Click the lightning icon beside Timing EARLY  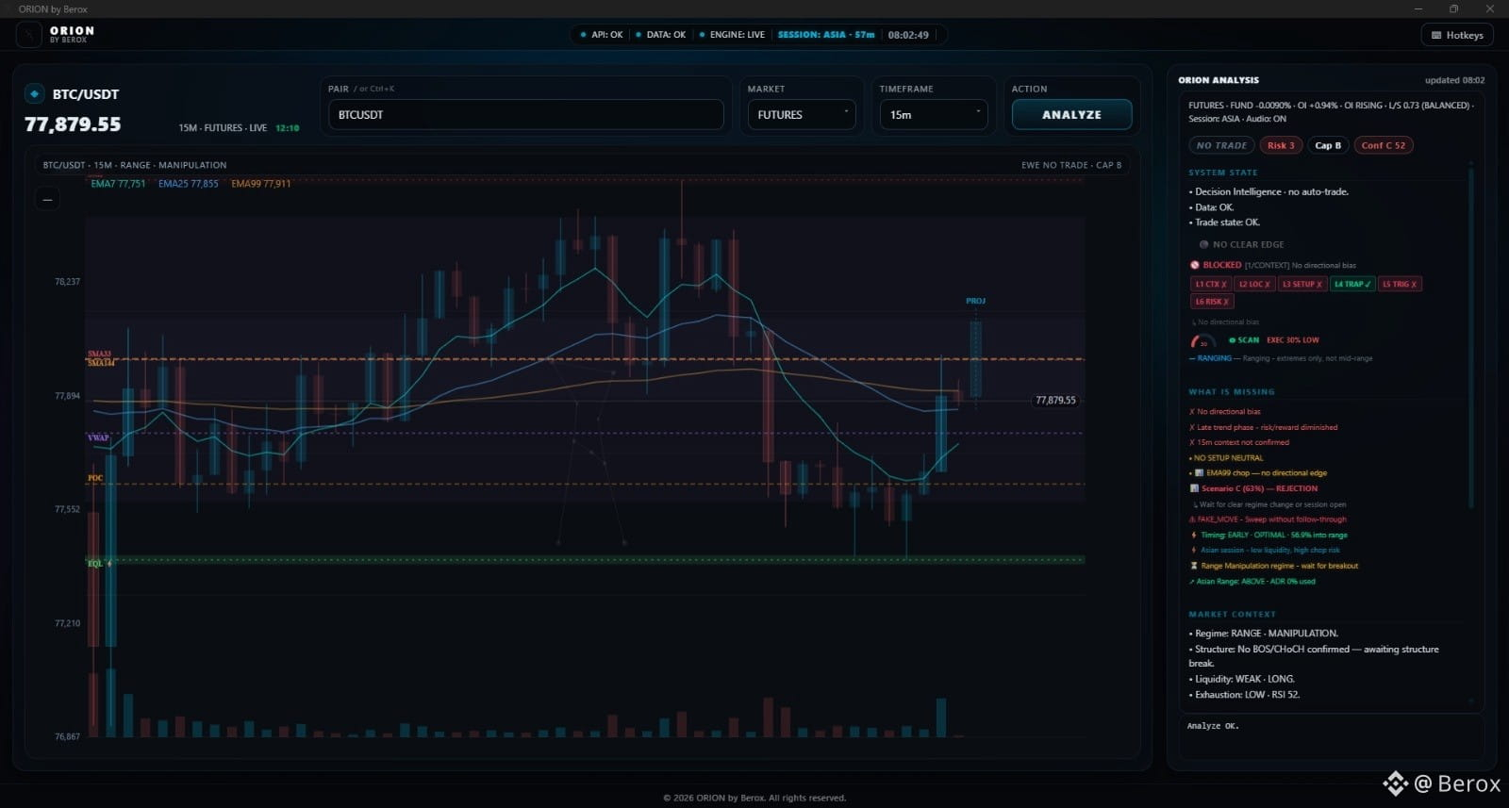pos(1194,535)
